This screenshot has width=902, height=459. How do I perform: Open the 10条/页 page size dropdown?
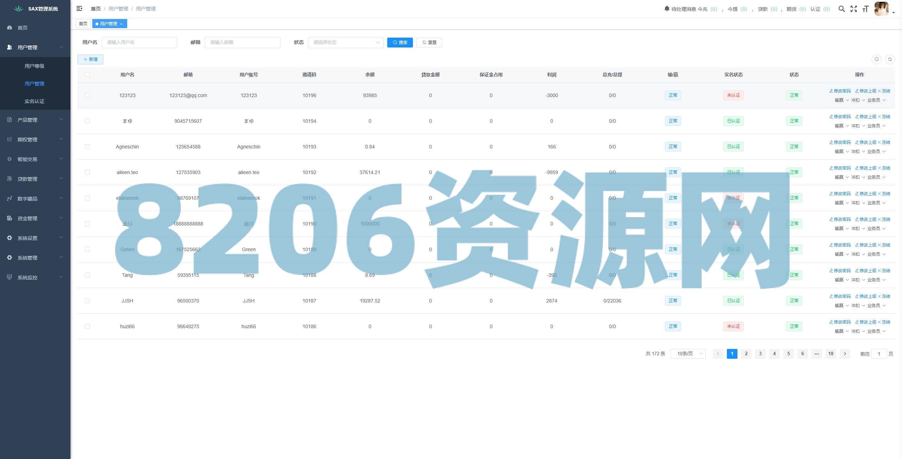[688, 353]
